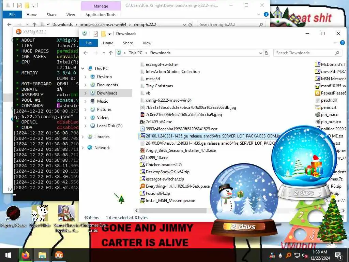Open address bar history dropdown in Downloads
Screen dimensions: 349x262
[260, 53]
